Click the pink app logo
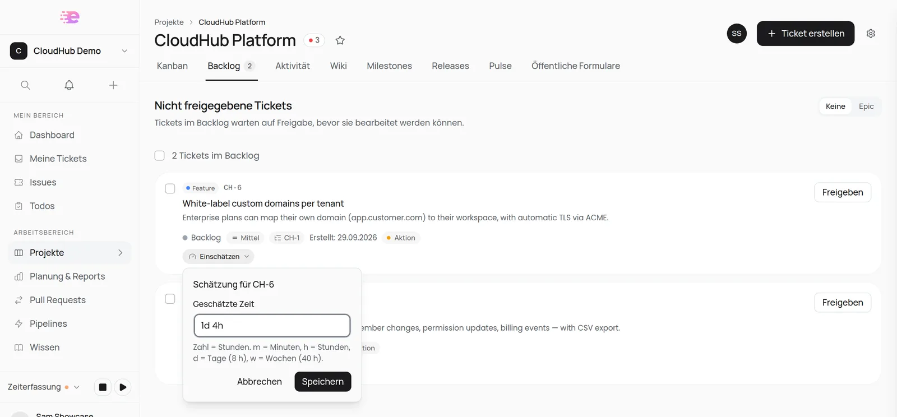897x417 pixels. pos(70,17)
